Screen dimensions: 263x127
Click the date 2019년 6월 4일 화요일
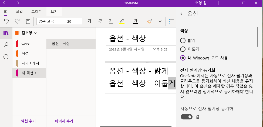127,49
